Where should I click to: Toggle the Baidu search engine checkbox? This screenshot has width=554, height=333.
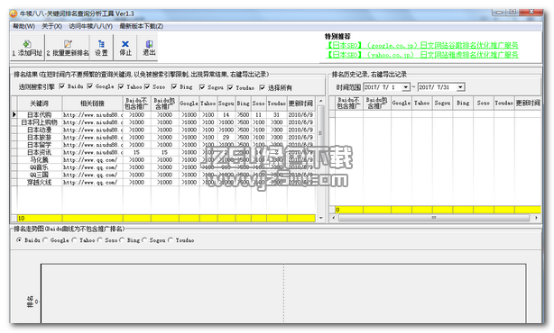[62, 86]
